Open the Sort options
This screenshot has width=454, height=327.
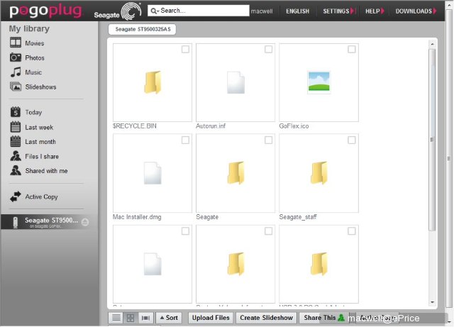pos(169,318)
